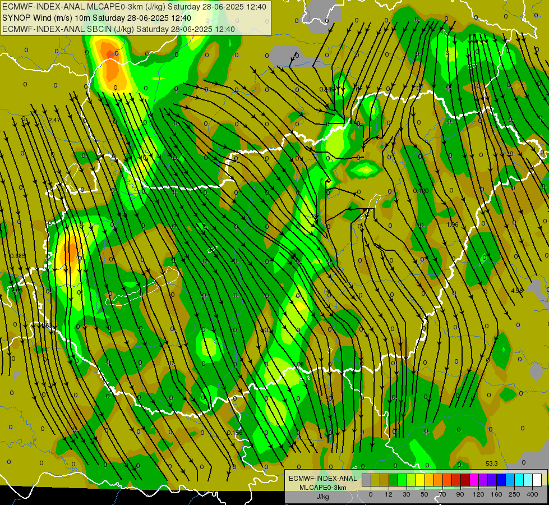Click the legend tick label 120
This screenshot has width=549, height=505.
point(478,494)
